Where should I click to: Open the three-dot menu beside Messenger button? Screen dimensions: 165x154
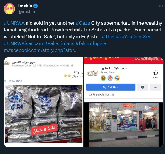155,87
